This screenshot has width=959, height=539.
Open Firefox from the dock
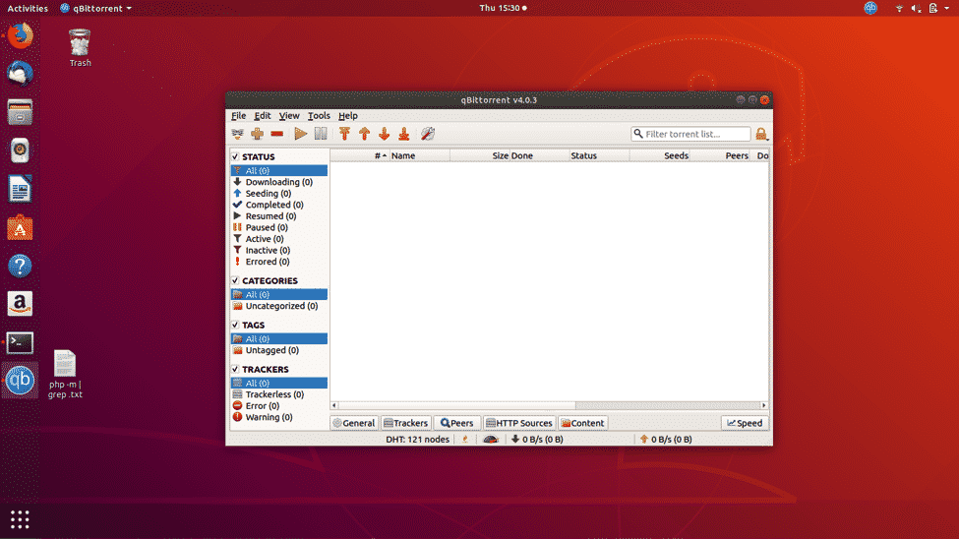click(x=20, y=35)
